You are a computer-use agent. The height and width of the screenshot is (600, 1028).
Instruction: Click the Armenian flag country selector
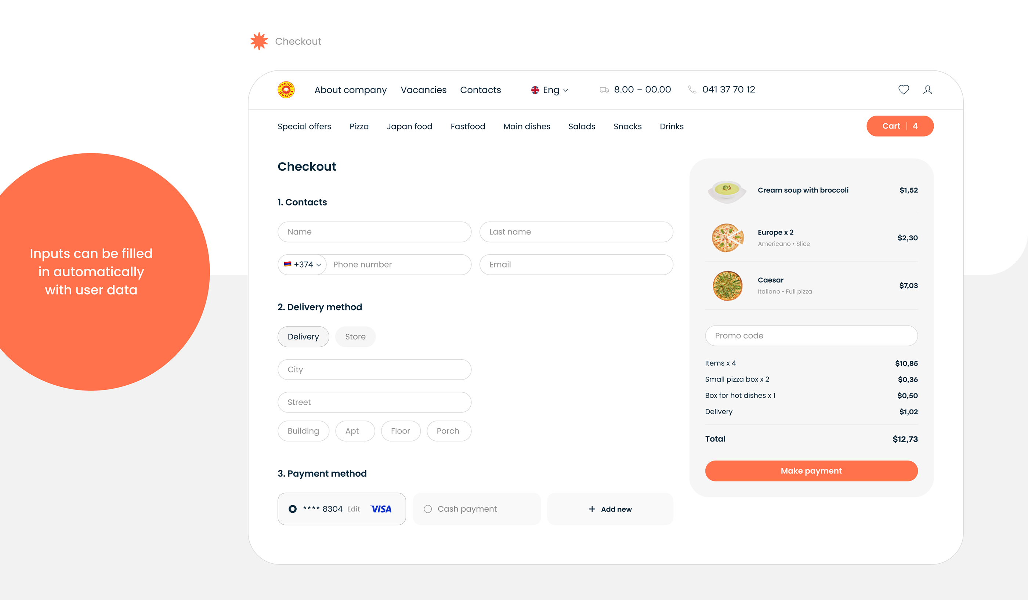tap(287, 264)
